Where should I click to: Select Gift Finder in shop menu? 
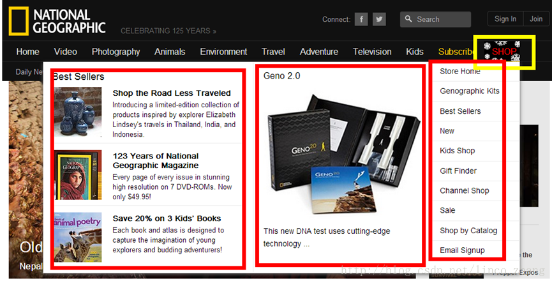pyautogui.click(x=458, y=171)
